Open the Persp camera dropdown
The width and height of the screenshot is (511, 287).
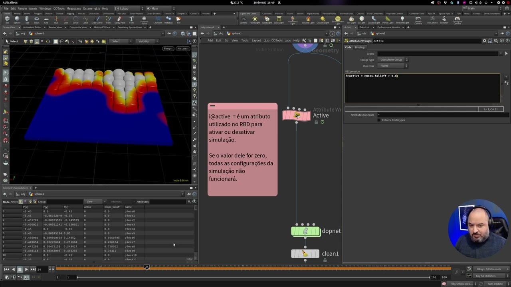pyautogui.click(x=168, y=49)
